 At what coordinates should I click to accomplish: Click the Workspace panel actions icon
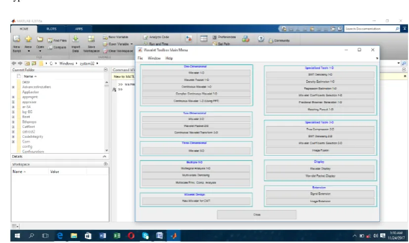[x=106, y=164]
